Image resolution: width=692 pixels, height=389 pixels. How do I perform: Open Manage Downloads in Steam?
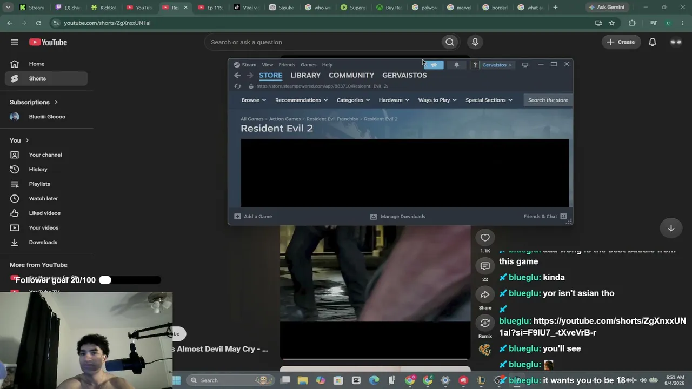(x=397, y=217)
